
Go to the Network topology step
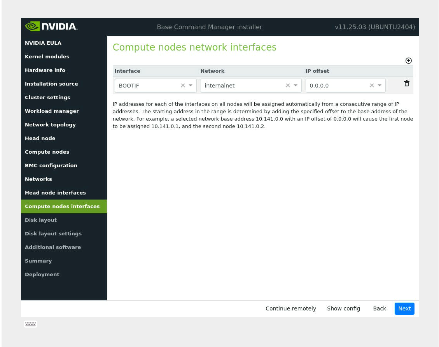(x=50, y=125)
